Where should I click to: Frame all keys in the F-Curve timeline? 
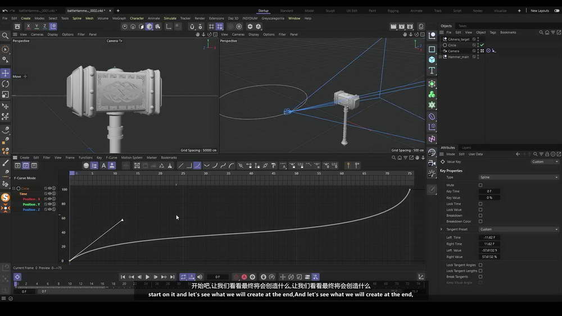[137, 166]
